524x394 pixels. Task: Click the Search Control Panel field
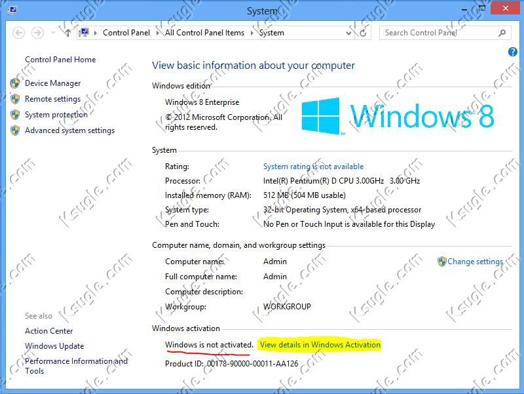point(445,33)
